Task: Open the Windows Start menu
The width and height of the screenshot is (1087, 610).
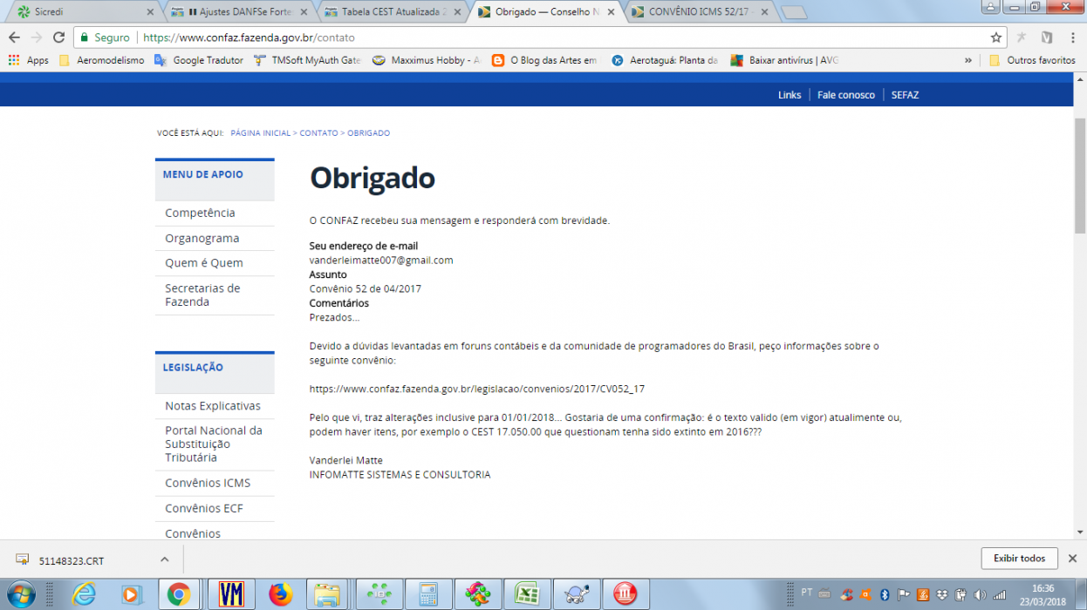Action: pos(21,594)
